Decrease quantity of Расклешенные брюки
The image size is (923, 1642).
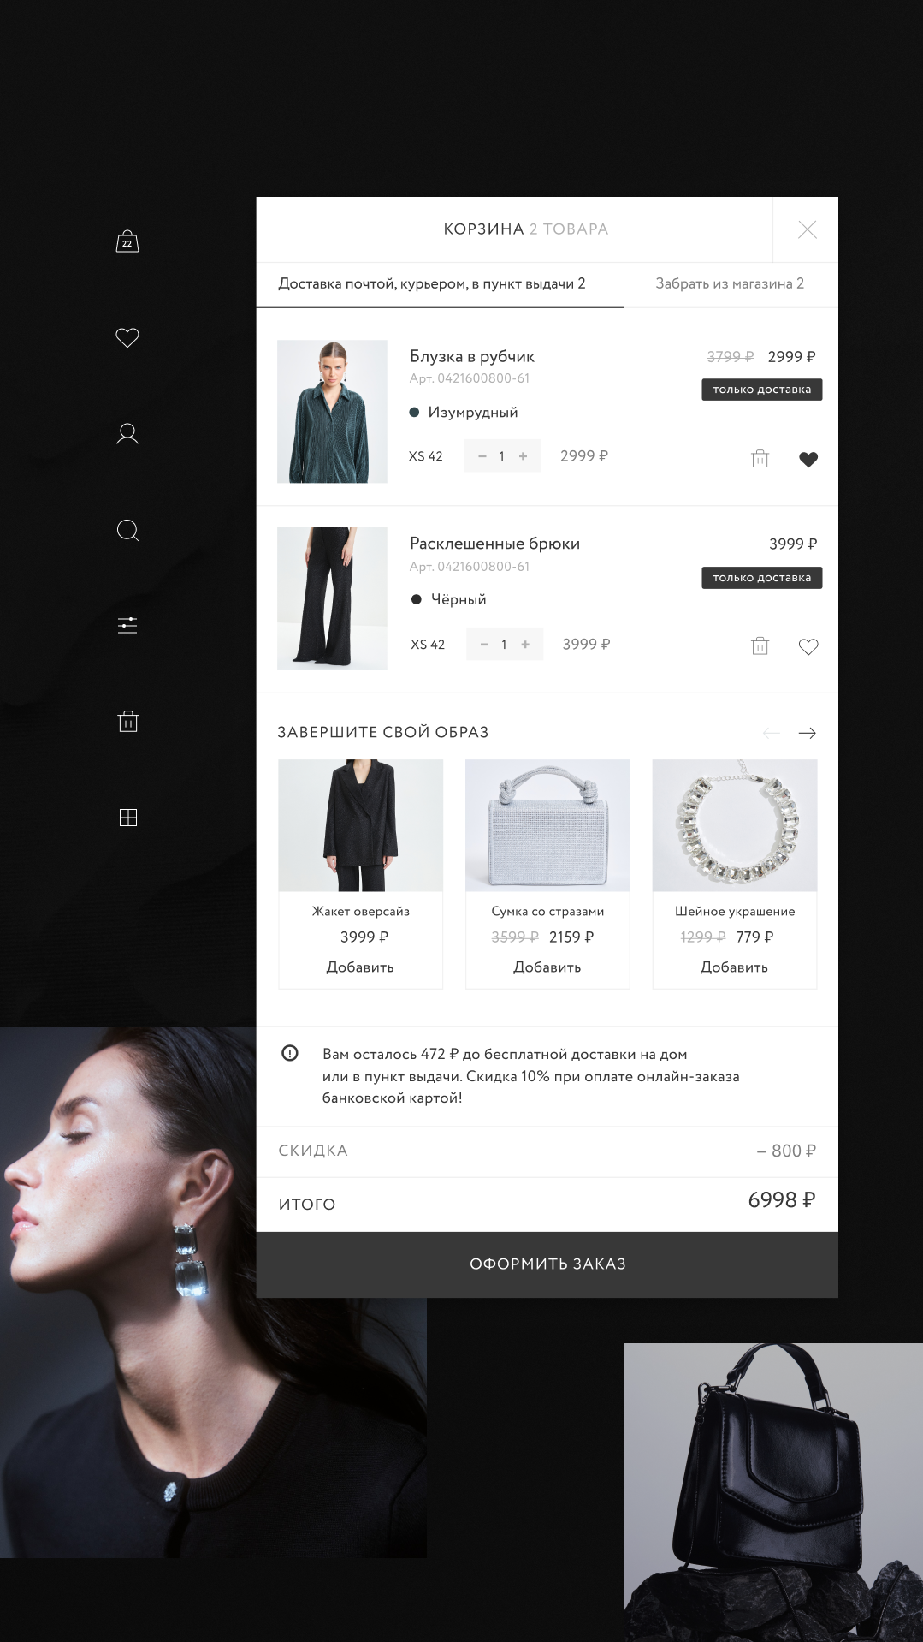484,645
